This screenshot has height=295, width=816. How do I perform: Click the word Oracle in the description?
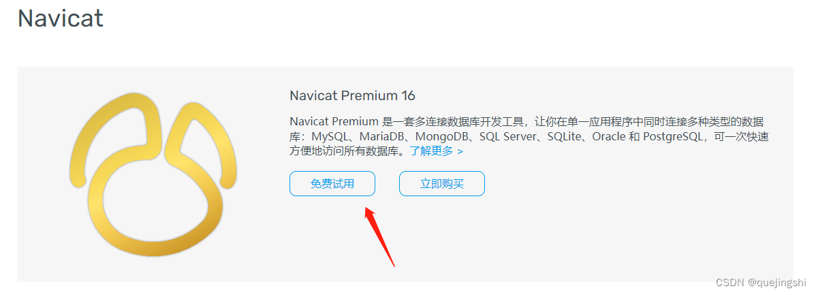tap(609, 137)
